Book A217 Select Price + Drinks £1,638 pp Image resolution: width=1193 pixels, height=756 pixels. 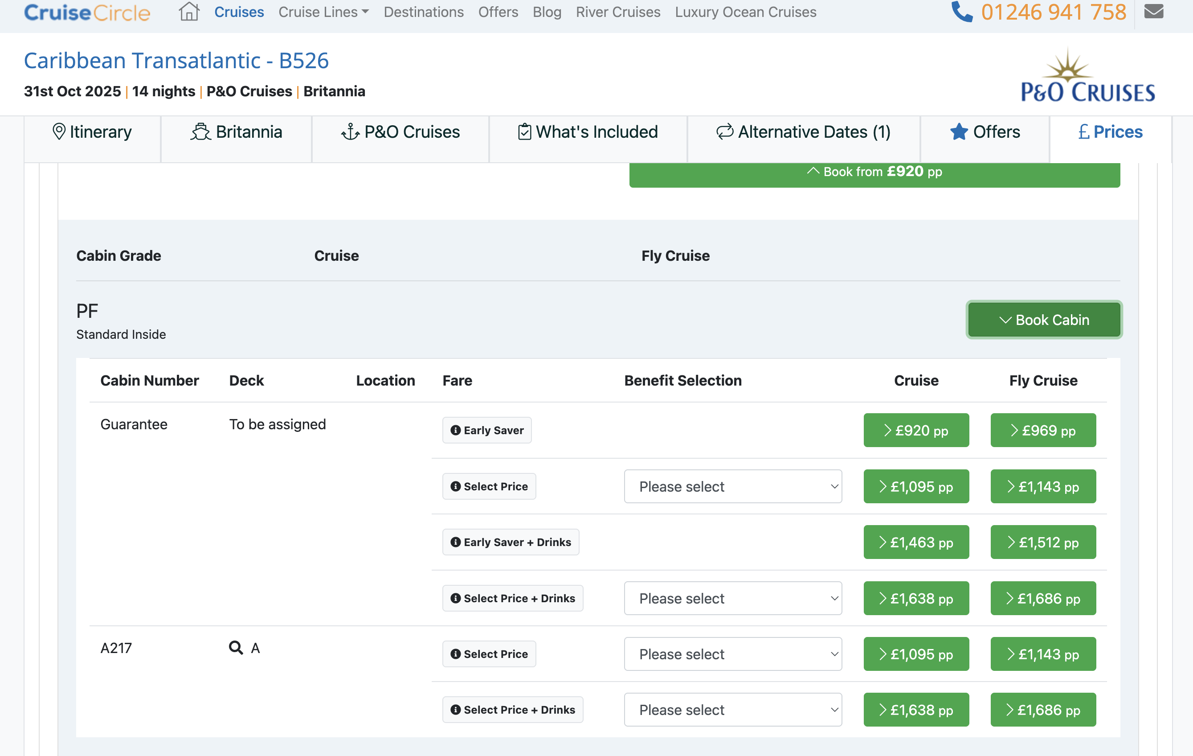point(916,709)
